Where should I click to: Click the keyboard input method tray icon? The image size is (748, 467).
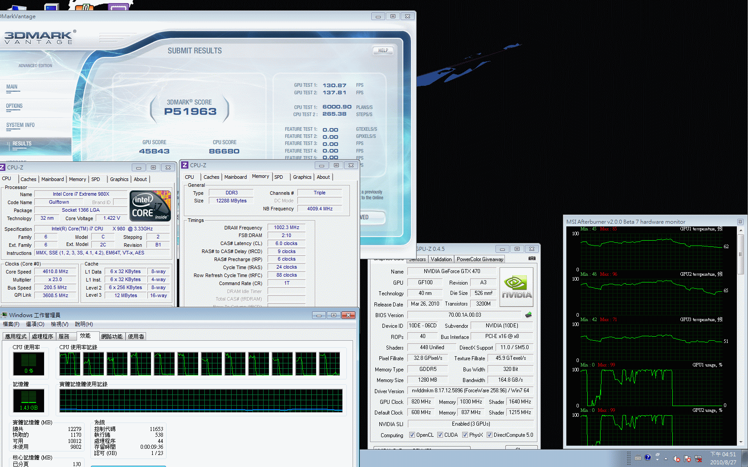pos(638,458)
